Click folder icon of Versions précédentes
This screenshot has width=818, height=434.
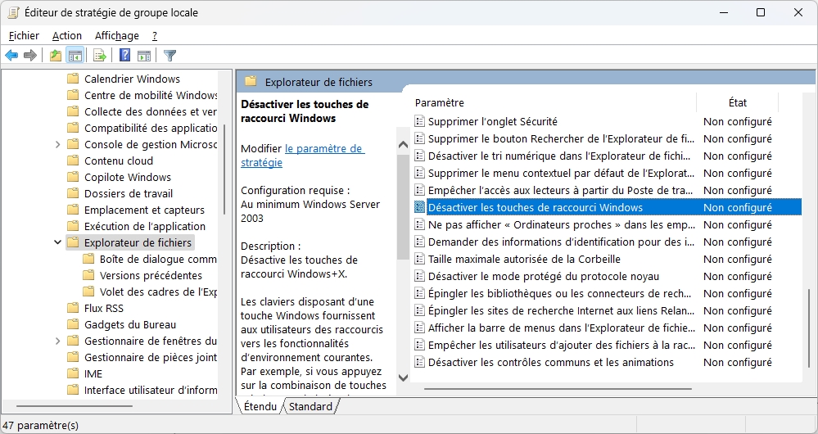point(88,275)
